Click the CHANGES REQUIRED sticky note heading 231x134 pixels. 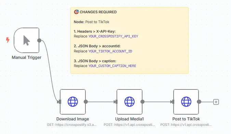coord(98,12)
